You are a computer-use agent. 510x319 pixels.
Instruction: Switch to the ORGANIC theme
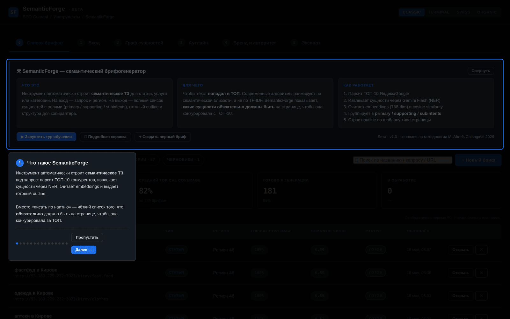click(487, 12)
